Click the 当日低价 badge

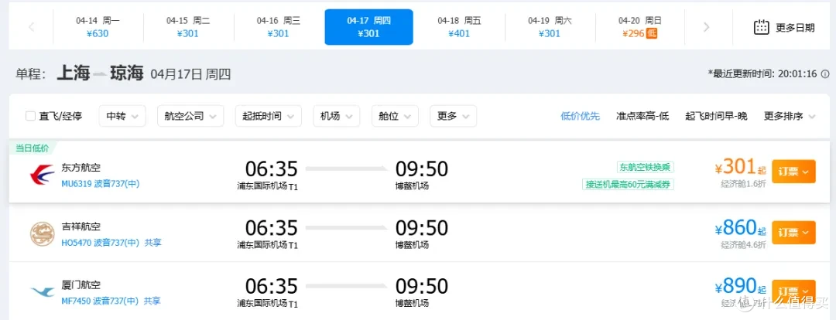click(x=32, y=148)
